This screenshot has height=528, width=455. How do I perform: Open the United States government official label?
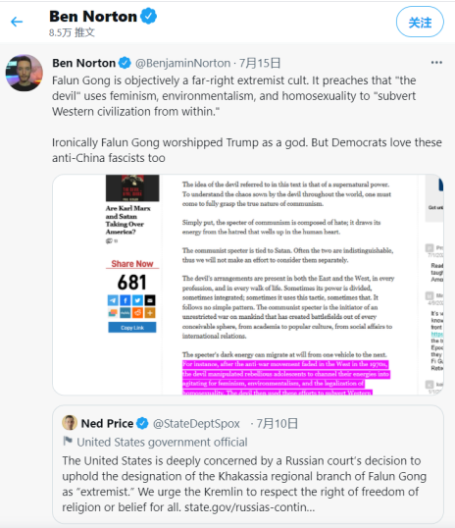tap(162, 443)
